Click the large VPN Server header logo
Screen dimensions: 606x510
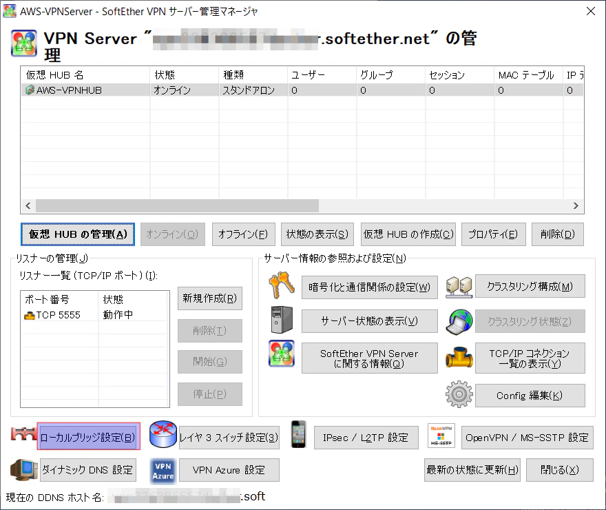tap(24, 43)
